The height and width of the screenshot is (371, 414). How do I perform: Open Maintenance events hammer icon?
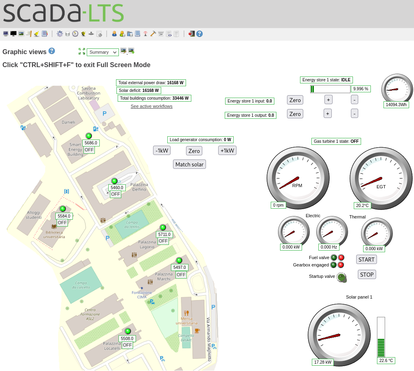click(153, 34)
